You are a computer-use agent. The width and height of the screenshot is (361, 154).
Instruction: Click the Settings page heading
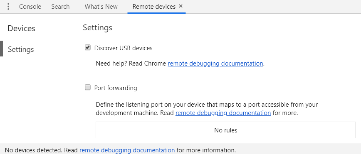[97, 27]
